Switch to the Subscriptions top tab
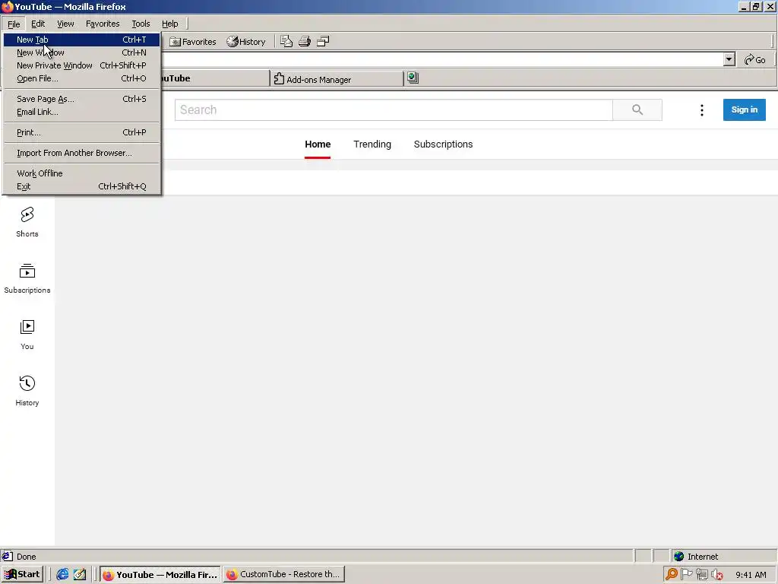Viewport: 778px width, 584px height. [443, 144]
